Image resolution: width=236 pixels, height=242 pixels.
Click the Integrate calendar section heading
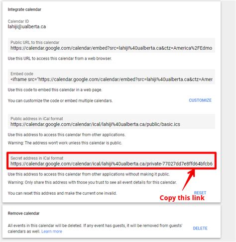[x=24, y=9]
